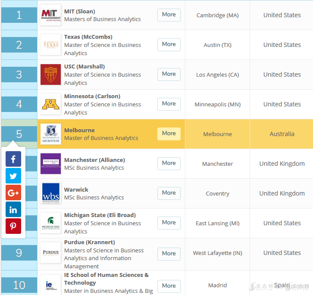
Task: Select rank 5 cell
Action: tap(19, 134)
